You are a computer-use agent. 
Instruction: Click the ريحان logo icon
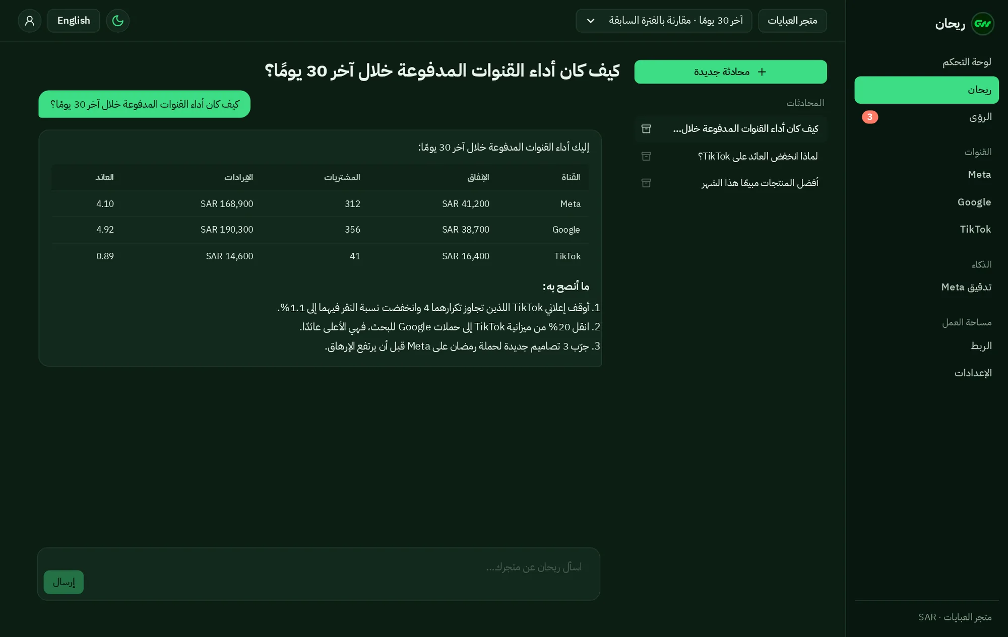(982, 24)
